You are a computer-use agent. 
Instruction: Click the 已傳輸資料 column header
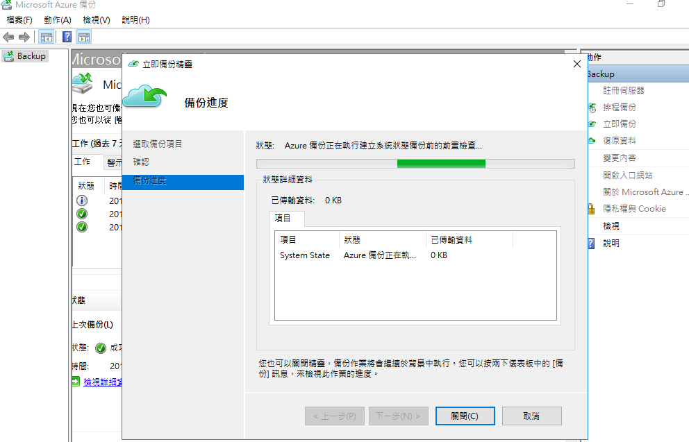[x=469, y=240]
